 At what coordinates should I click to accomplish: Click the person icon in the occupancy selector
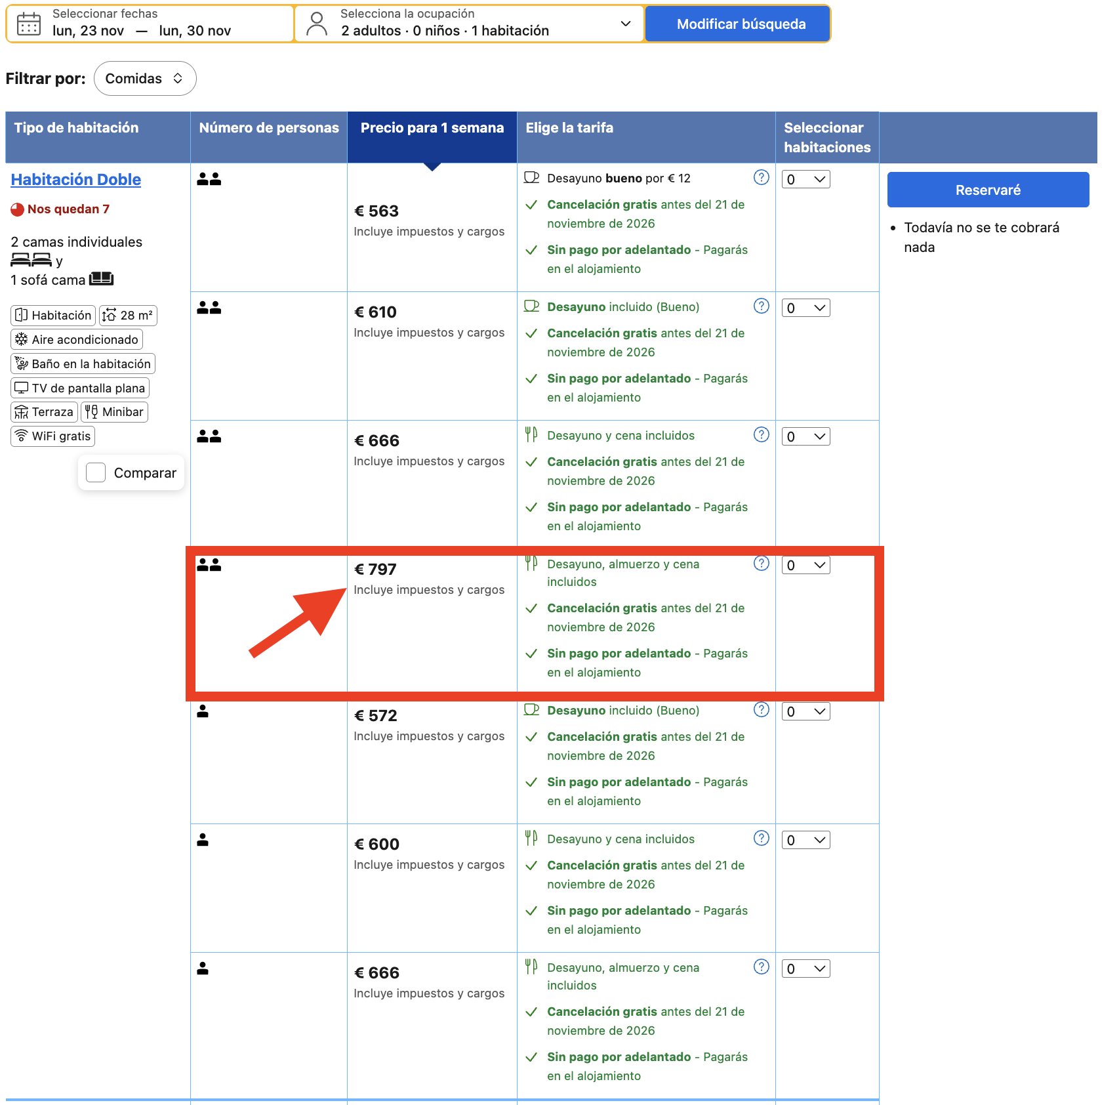[x=317, y=24]
